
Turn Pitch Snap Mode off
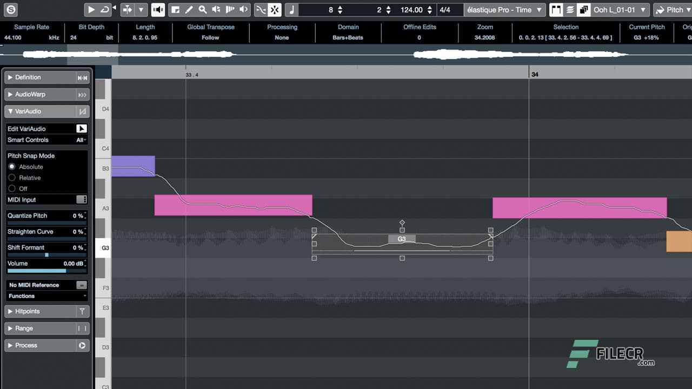11,189
